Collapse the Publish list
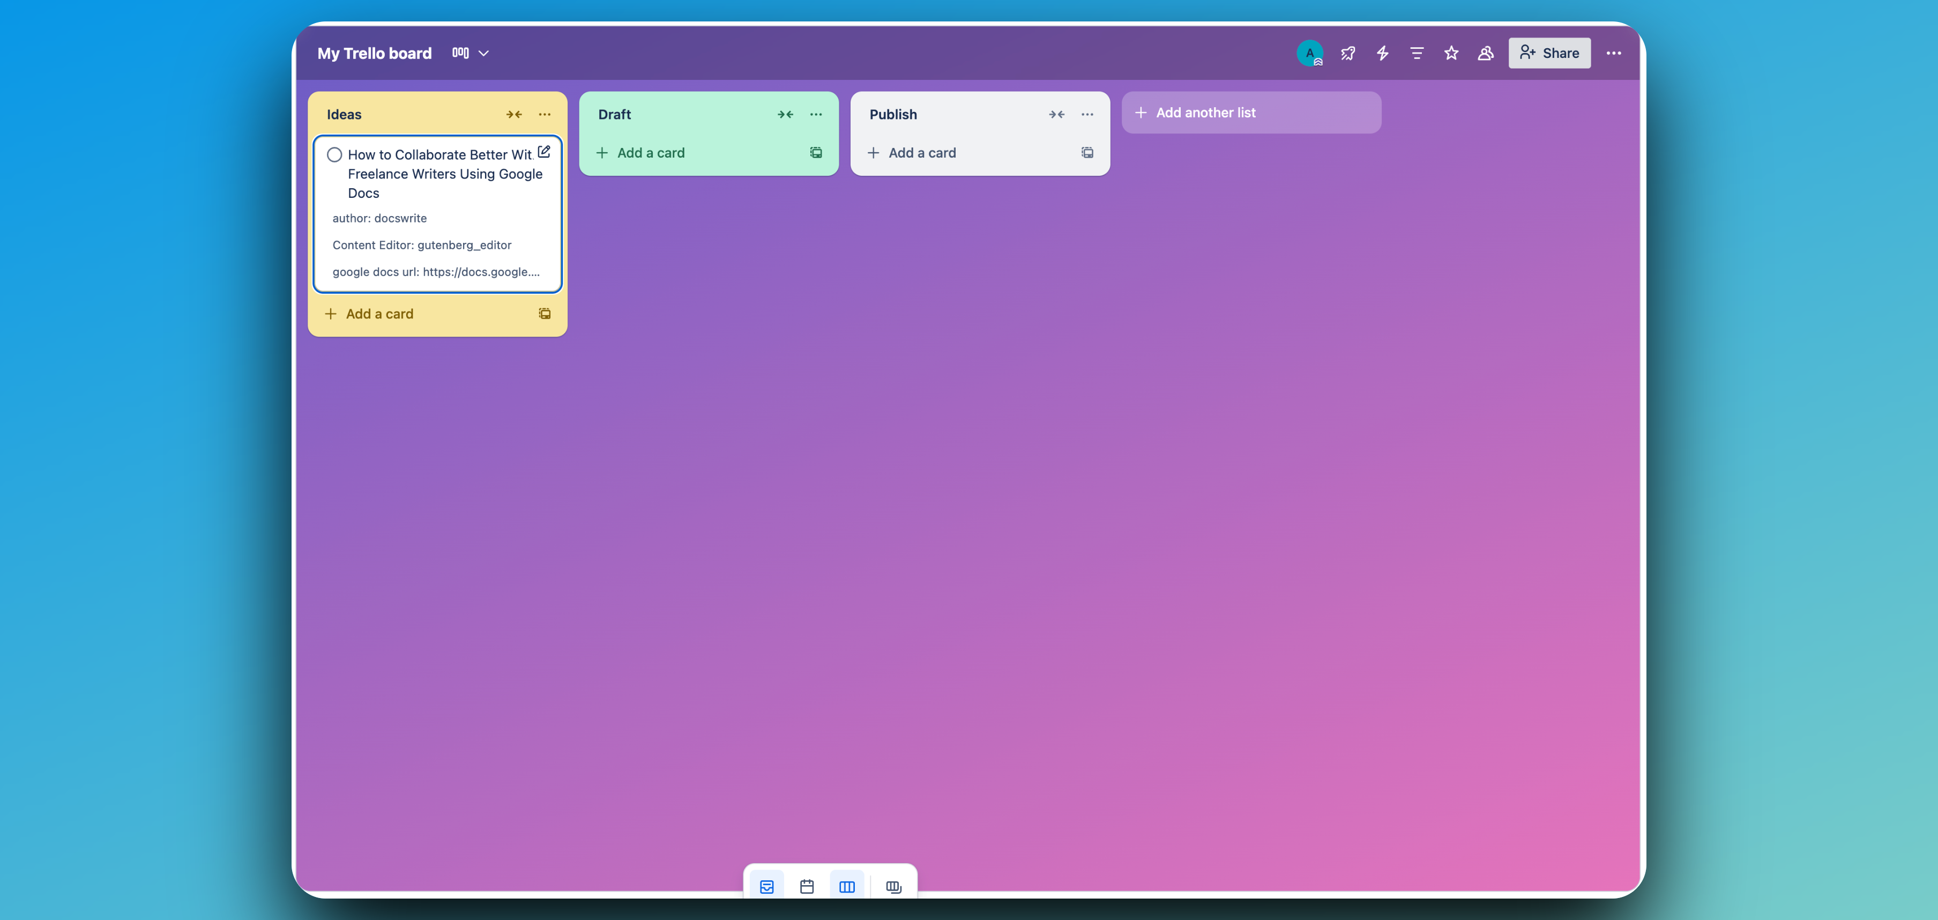The image size is (1938, 920). click(1056, 114)
